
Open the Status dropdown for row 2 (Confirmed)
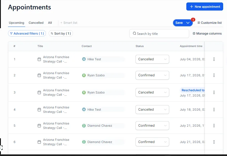(x=152, y=75)
